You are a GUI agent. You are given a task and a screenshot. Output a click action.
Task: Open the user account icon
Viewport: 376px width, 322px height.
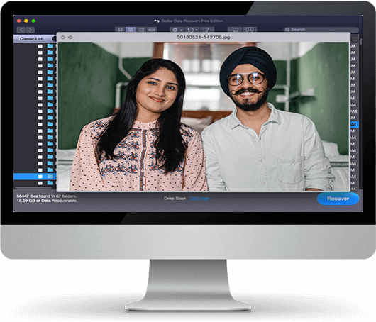coord(250,30)
